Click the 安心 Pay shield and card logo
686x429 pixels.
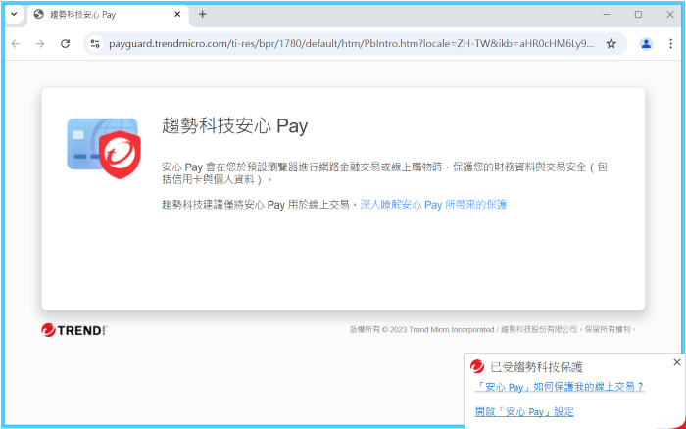(x=104, y=148)
